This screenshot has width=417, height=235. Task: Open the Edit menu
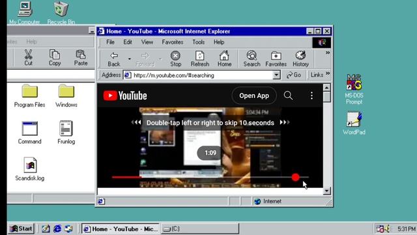tap(128, 42)
